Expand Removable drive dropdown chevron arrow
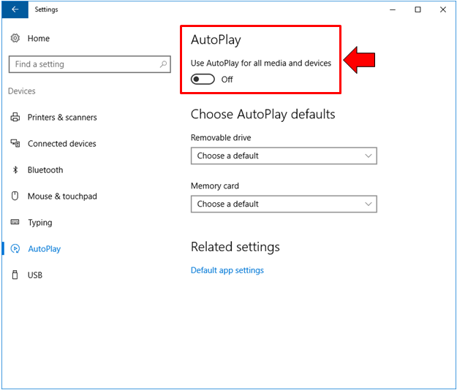The image size is (457, 390). tap(368, 156)
